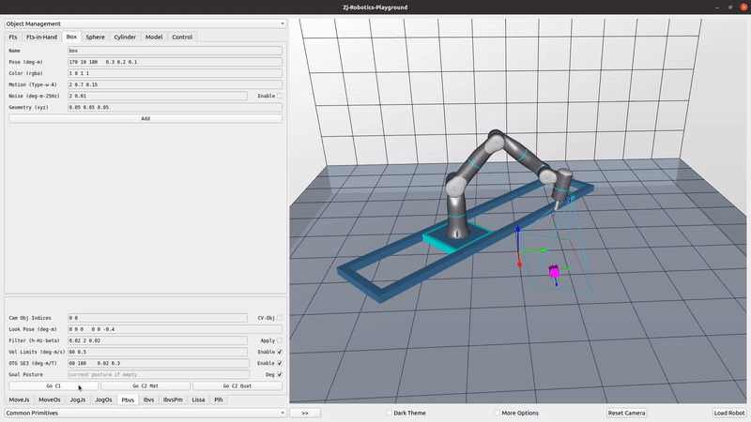Toggle the Dark Theme checkbox
The height and width of the screenshot is (422, 751).
391,413
